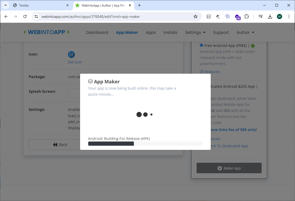Open the Dashboard nav item
The image size is (295, 201).
97,32
